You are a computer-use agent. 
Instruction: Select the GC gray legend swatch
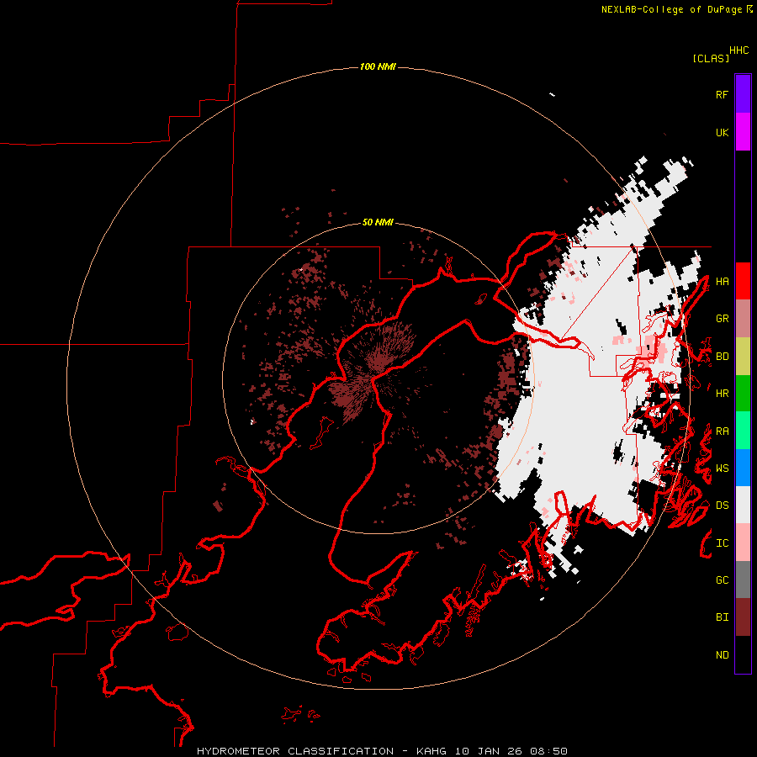pyautogui.click(x=743, y=580)
